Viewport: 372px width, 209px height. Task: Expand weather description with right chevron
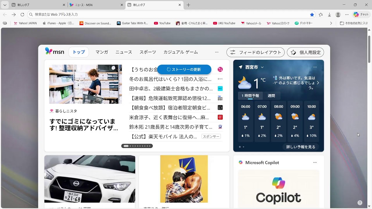[318, 83]
